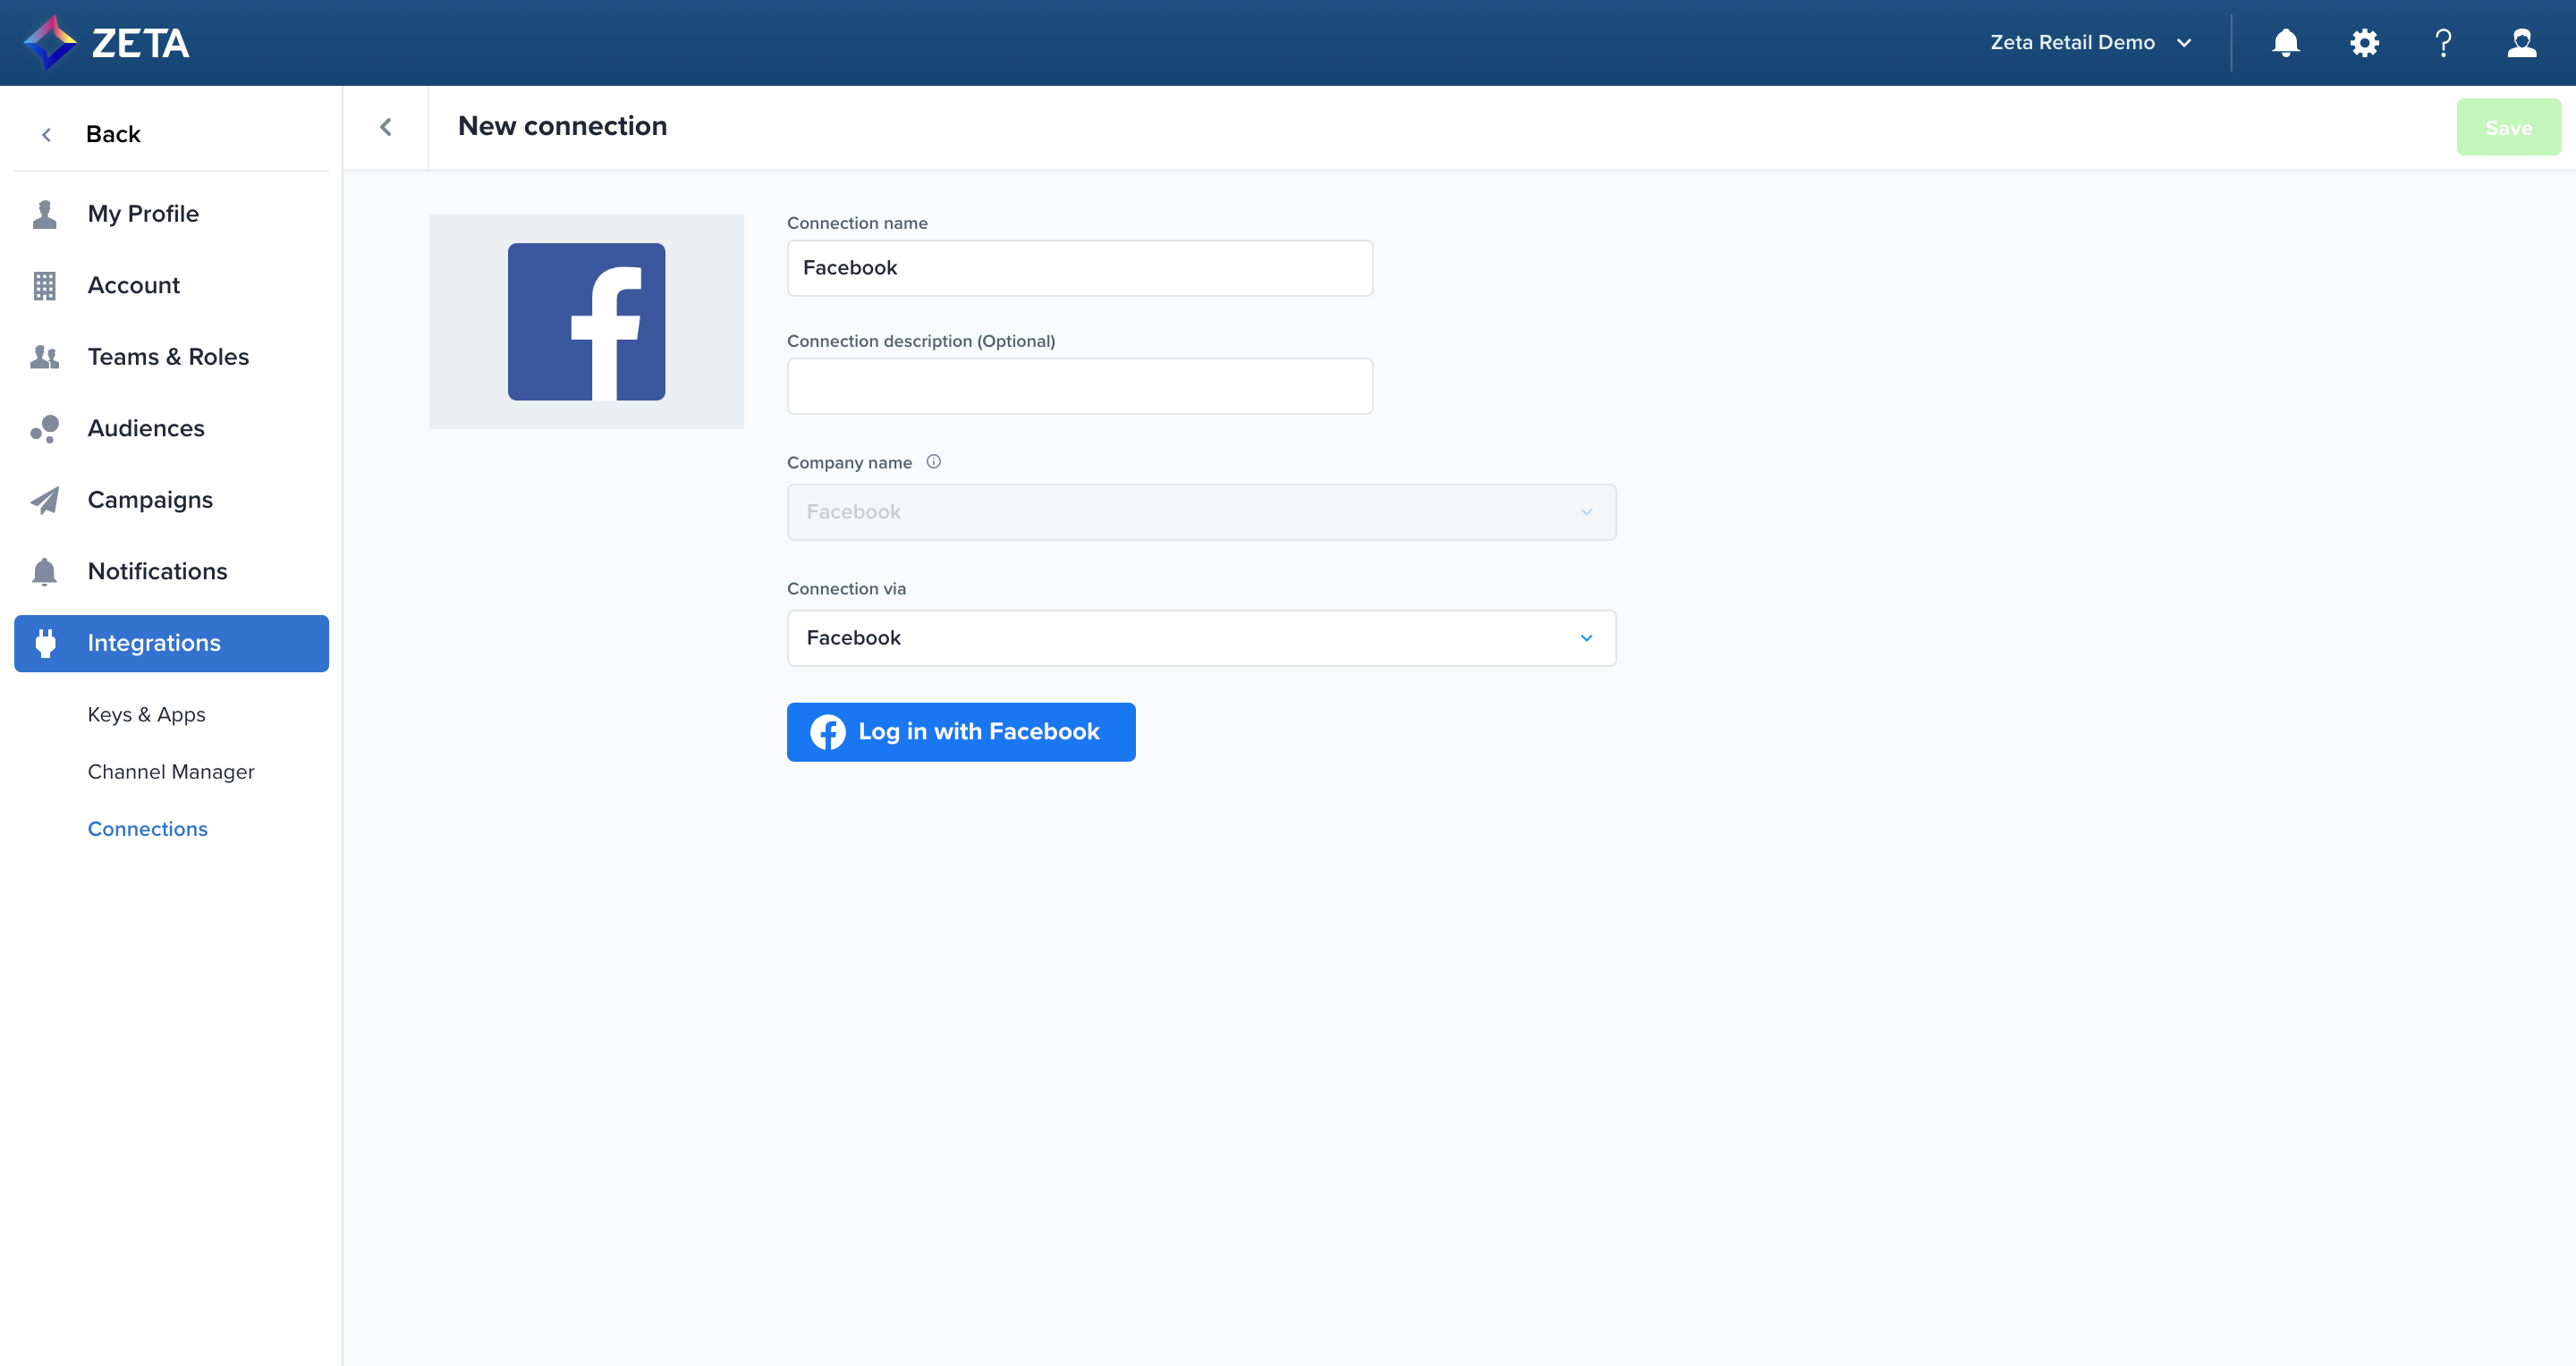The width and height of the screenshot is (2576, 1366).
Task: Click the Facebook logo thumbnail
Action: click(x=586, y=322)
